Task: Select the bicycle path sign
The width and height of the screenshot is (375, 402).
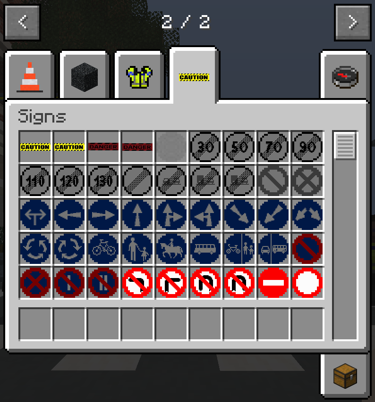Action: coord(103,248)
